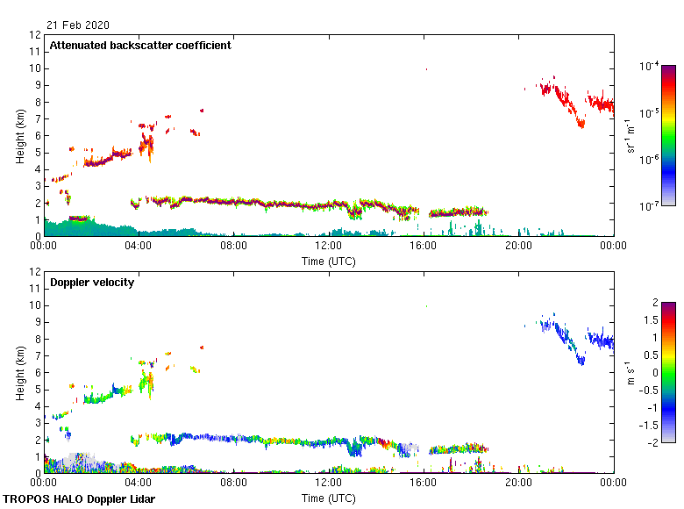This screenshot has height=509, width=684.
Task: Click the 'm s⁻¹' units label
Action: (x=630, y=373)
